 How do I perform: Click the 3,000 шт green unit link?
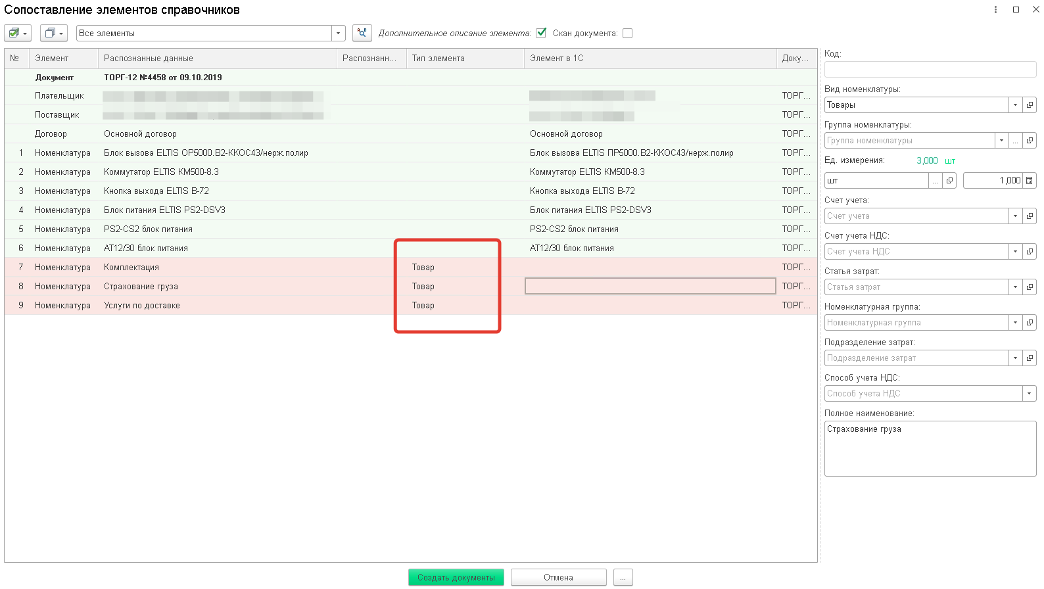tap(936, 161)
